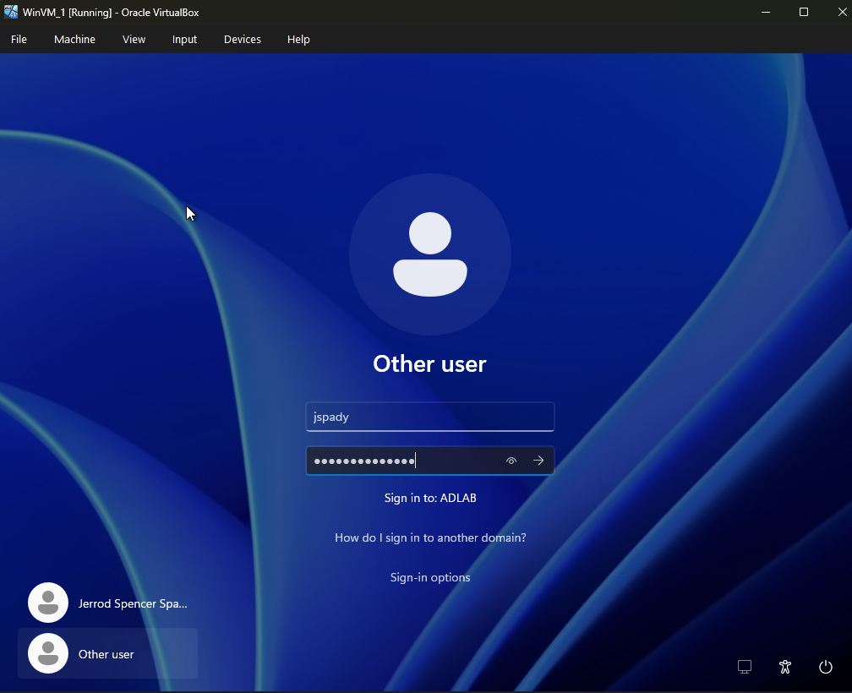
Task: Open the Devices menu
Action: point(243,39)
